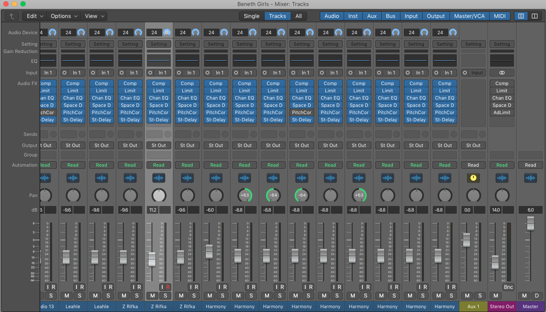Mute the Aux 1 channel
Screen dimensions: 546x312
pos(467,296)
